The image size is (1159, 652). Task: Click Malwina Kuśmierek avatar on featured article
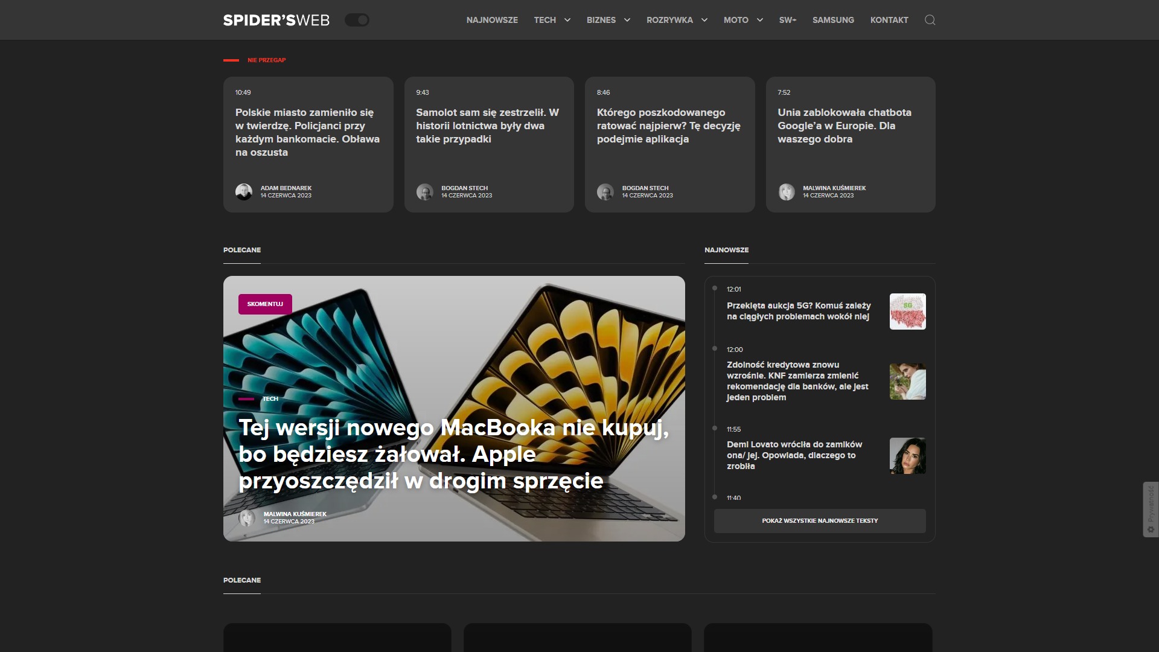point(247,518)
